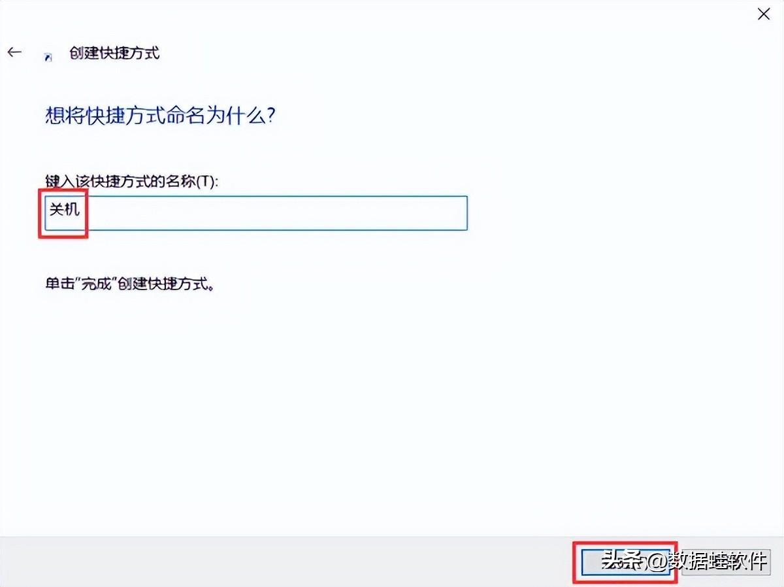Click blank dialog area below the hint text
This screenshot has height=587, width=784.
[x=327, y=405]
